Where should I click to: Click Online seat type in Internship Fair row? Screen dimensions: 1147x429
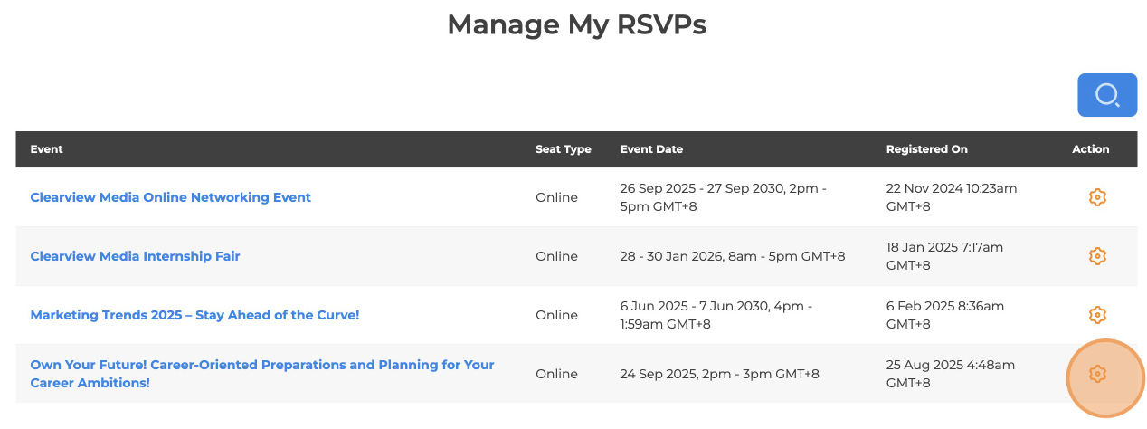click(556, 256)
